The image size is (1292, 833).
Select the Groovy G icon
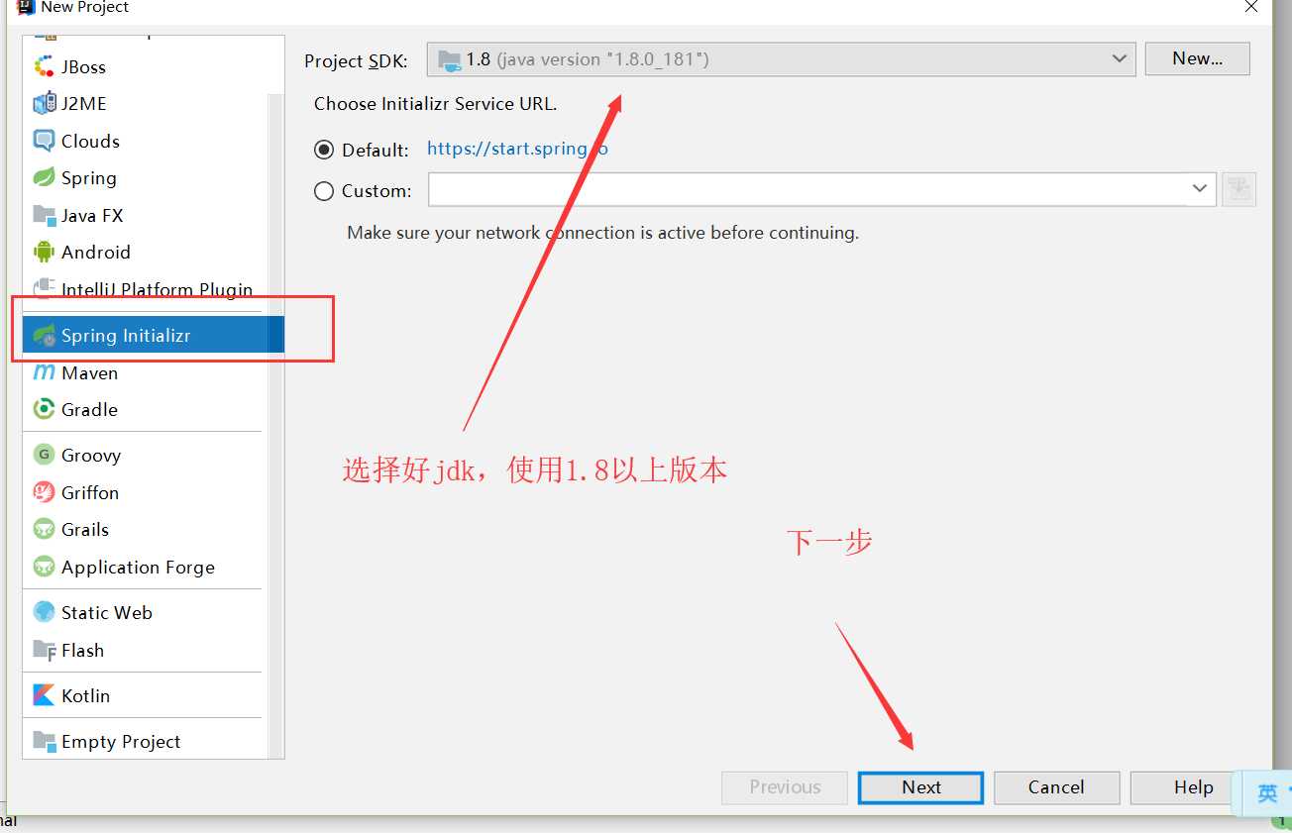44,455
